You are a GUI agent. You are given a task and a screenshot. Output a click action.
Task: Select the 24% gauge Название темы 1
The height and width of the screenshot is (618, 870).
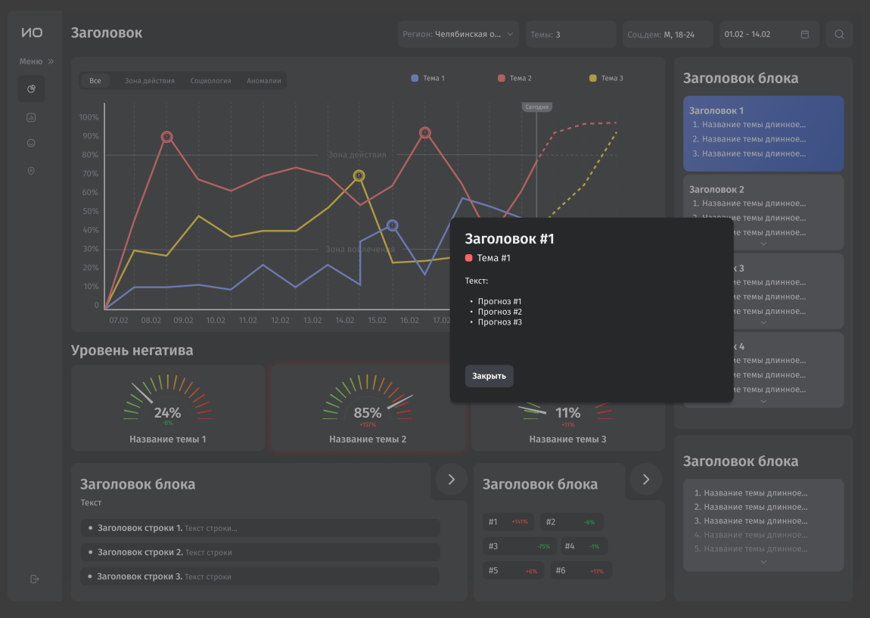point(168,408)
